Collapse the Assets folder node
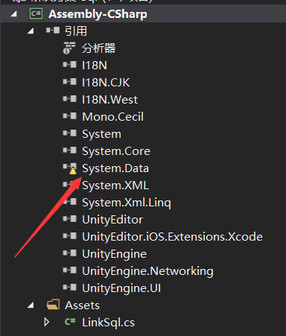Image resolution: width=286 pixels, height=336 pixels. [31, 305]
